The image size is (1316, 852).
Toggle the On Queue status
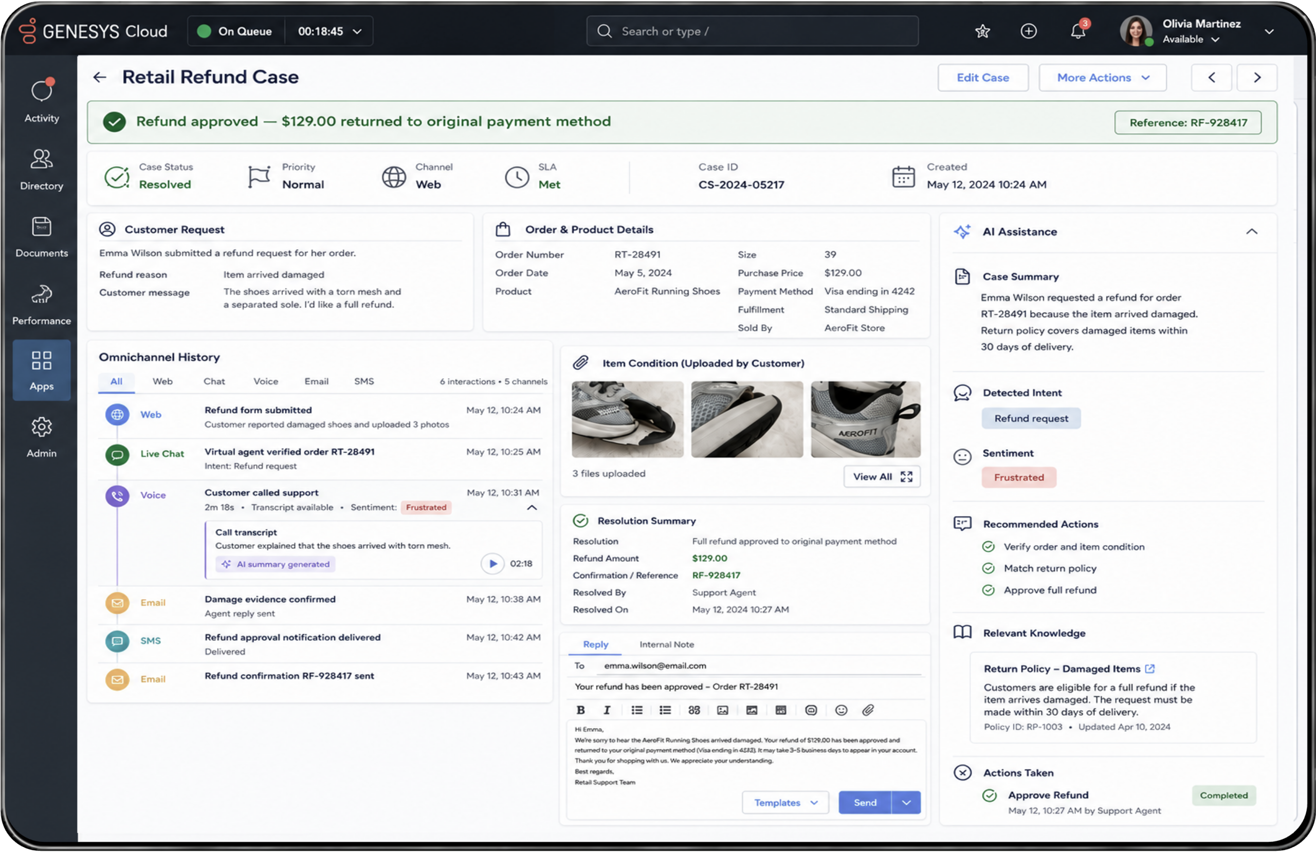tap(235, 31)
